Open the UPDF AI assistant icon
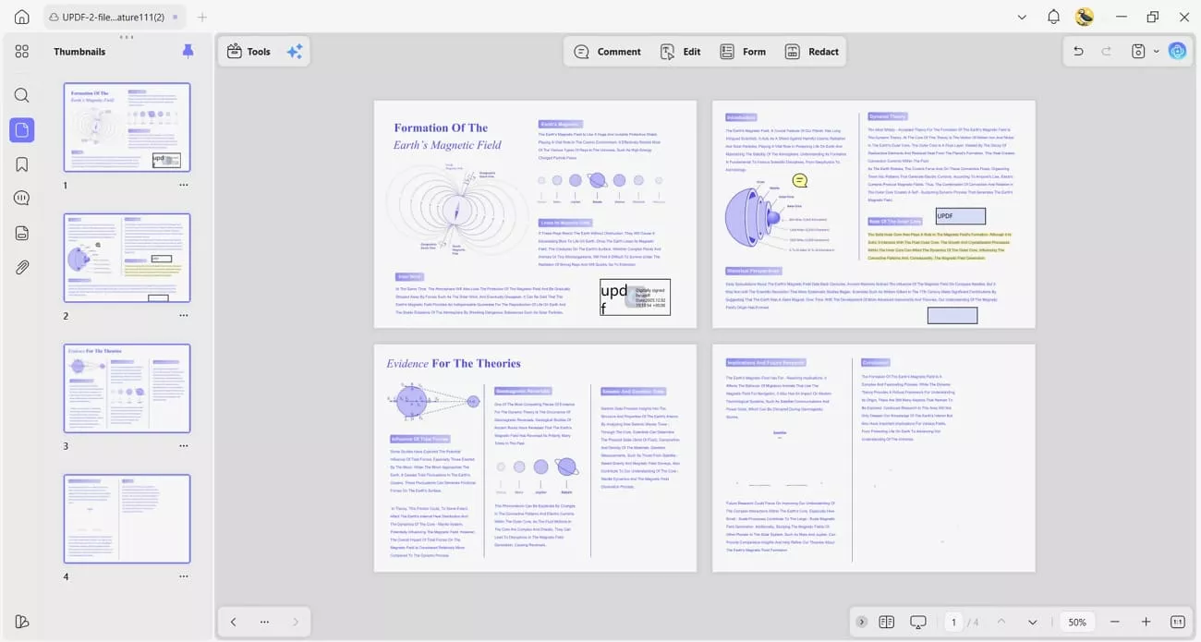 click(1177, 51)
